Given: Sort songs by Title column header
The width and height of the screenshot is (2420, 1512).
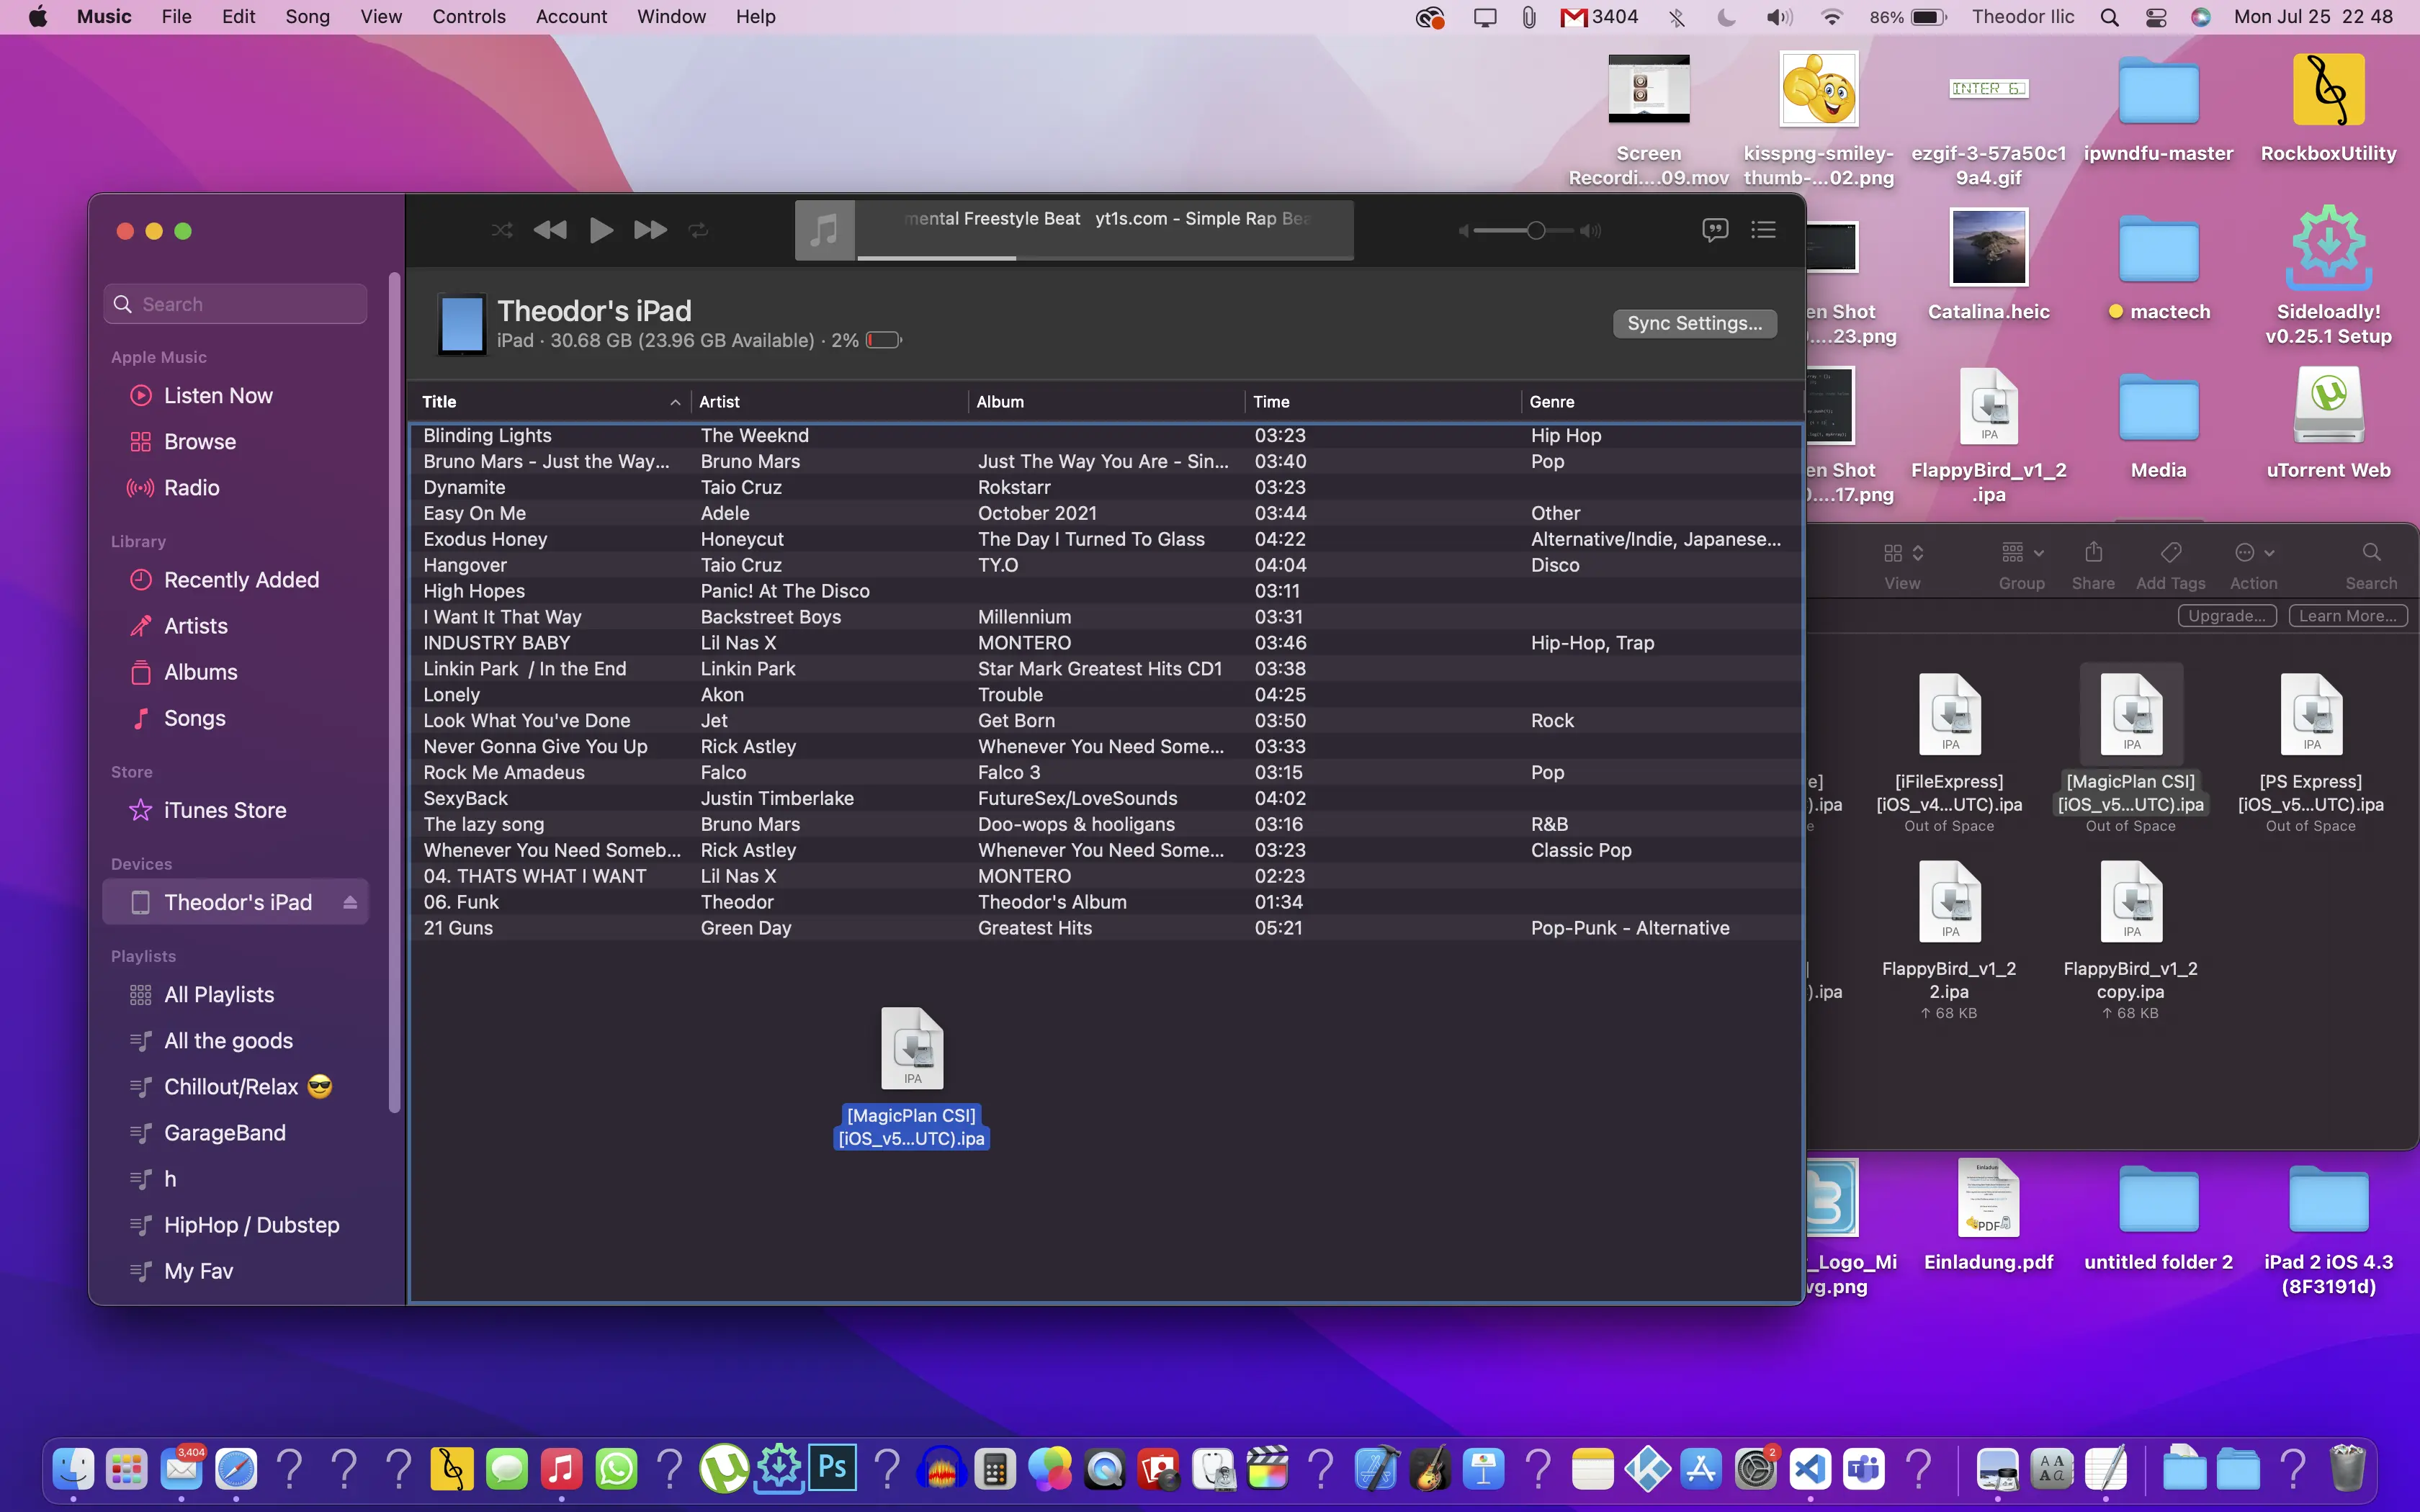Looking at the screenshot, I should click(550, 402).
